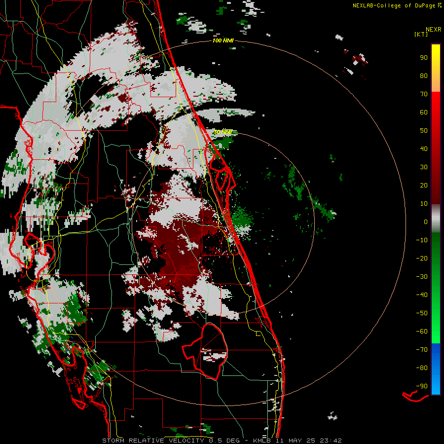This screenshot has height=444, width=444.
Task: Click the 0 value on the velocity scale
Action: point(426,222)
